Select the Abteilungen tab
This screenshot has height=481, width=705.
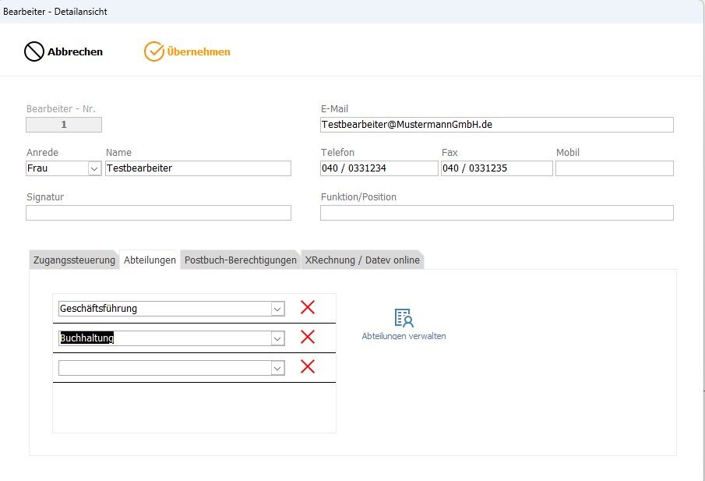pos(150,260)
